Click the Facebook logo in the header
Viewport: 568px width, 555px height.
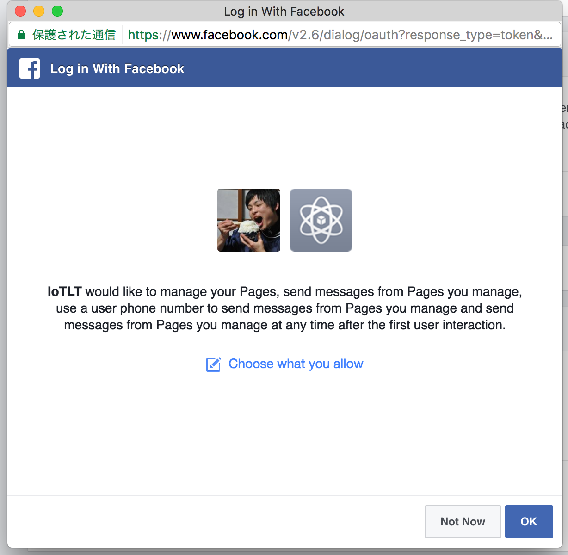click(x=30, y=68)
